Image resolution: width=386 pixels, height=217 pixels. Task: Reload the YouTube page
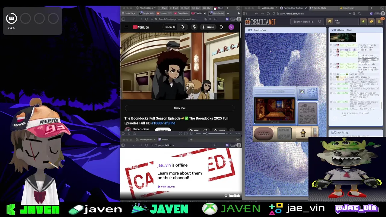pyautogui.click(x=147, y=19)
